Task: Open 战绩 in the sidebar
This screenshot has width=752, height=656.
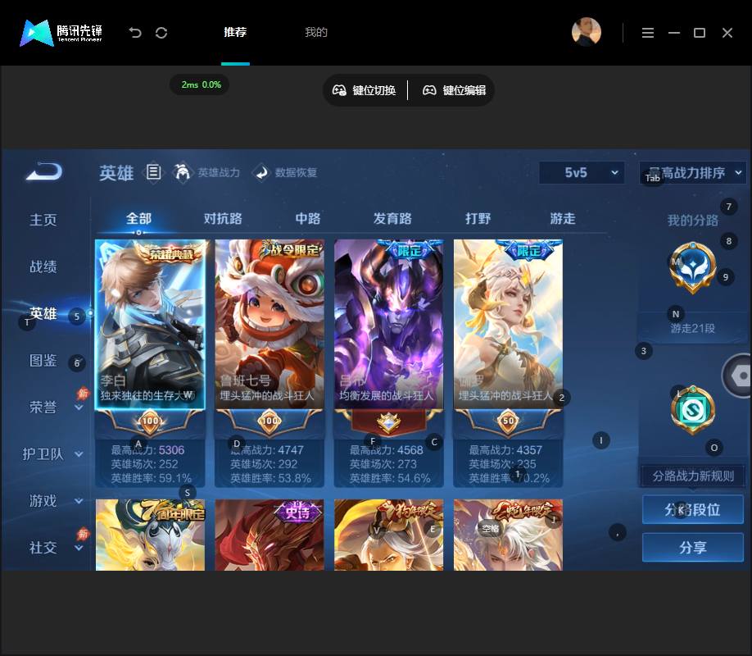Action: click(43, 266)
